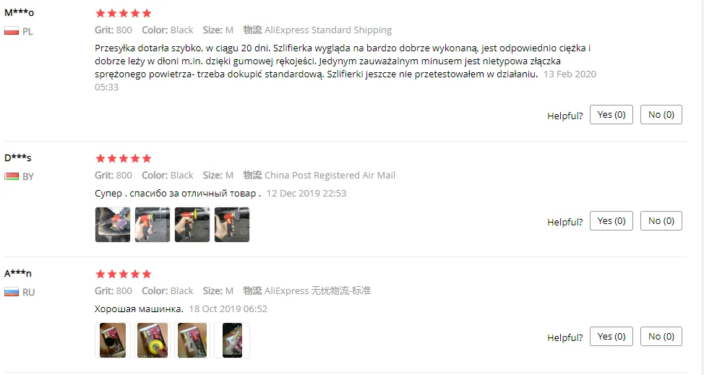Vote Yes (0) on D***s's review
The width and height of the screenshot is (704, 375).
pyautogui.click(x=611, y=220)
